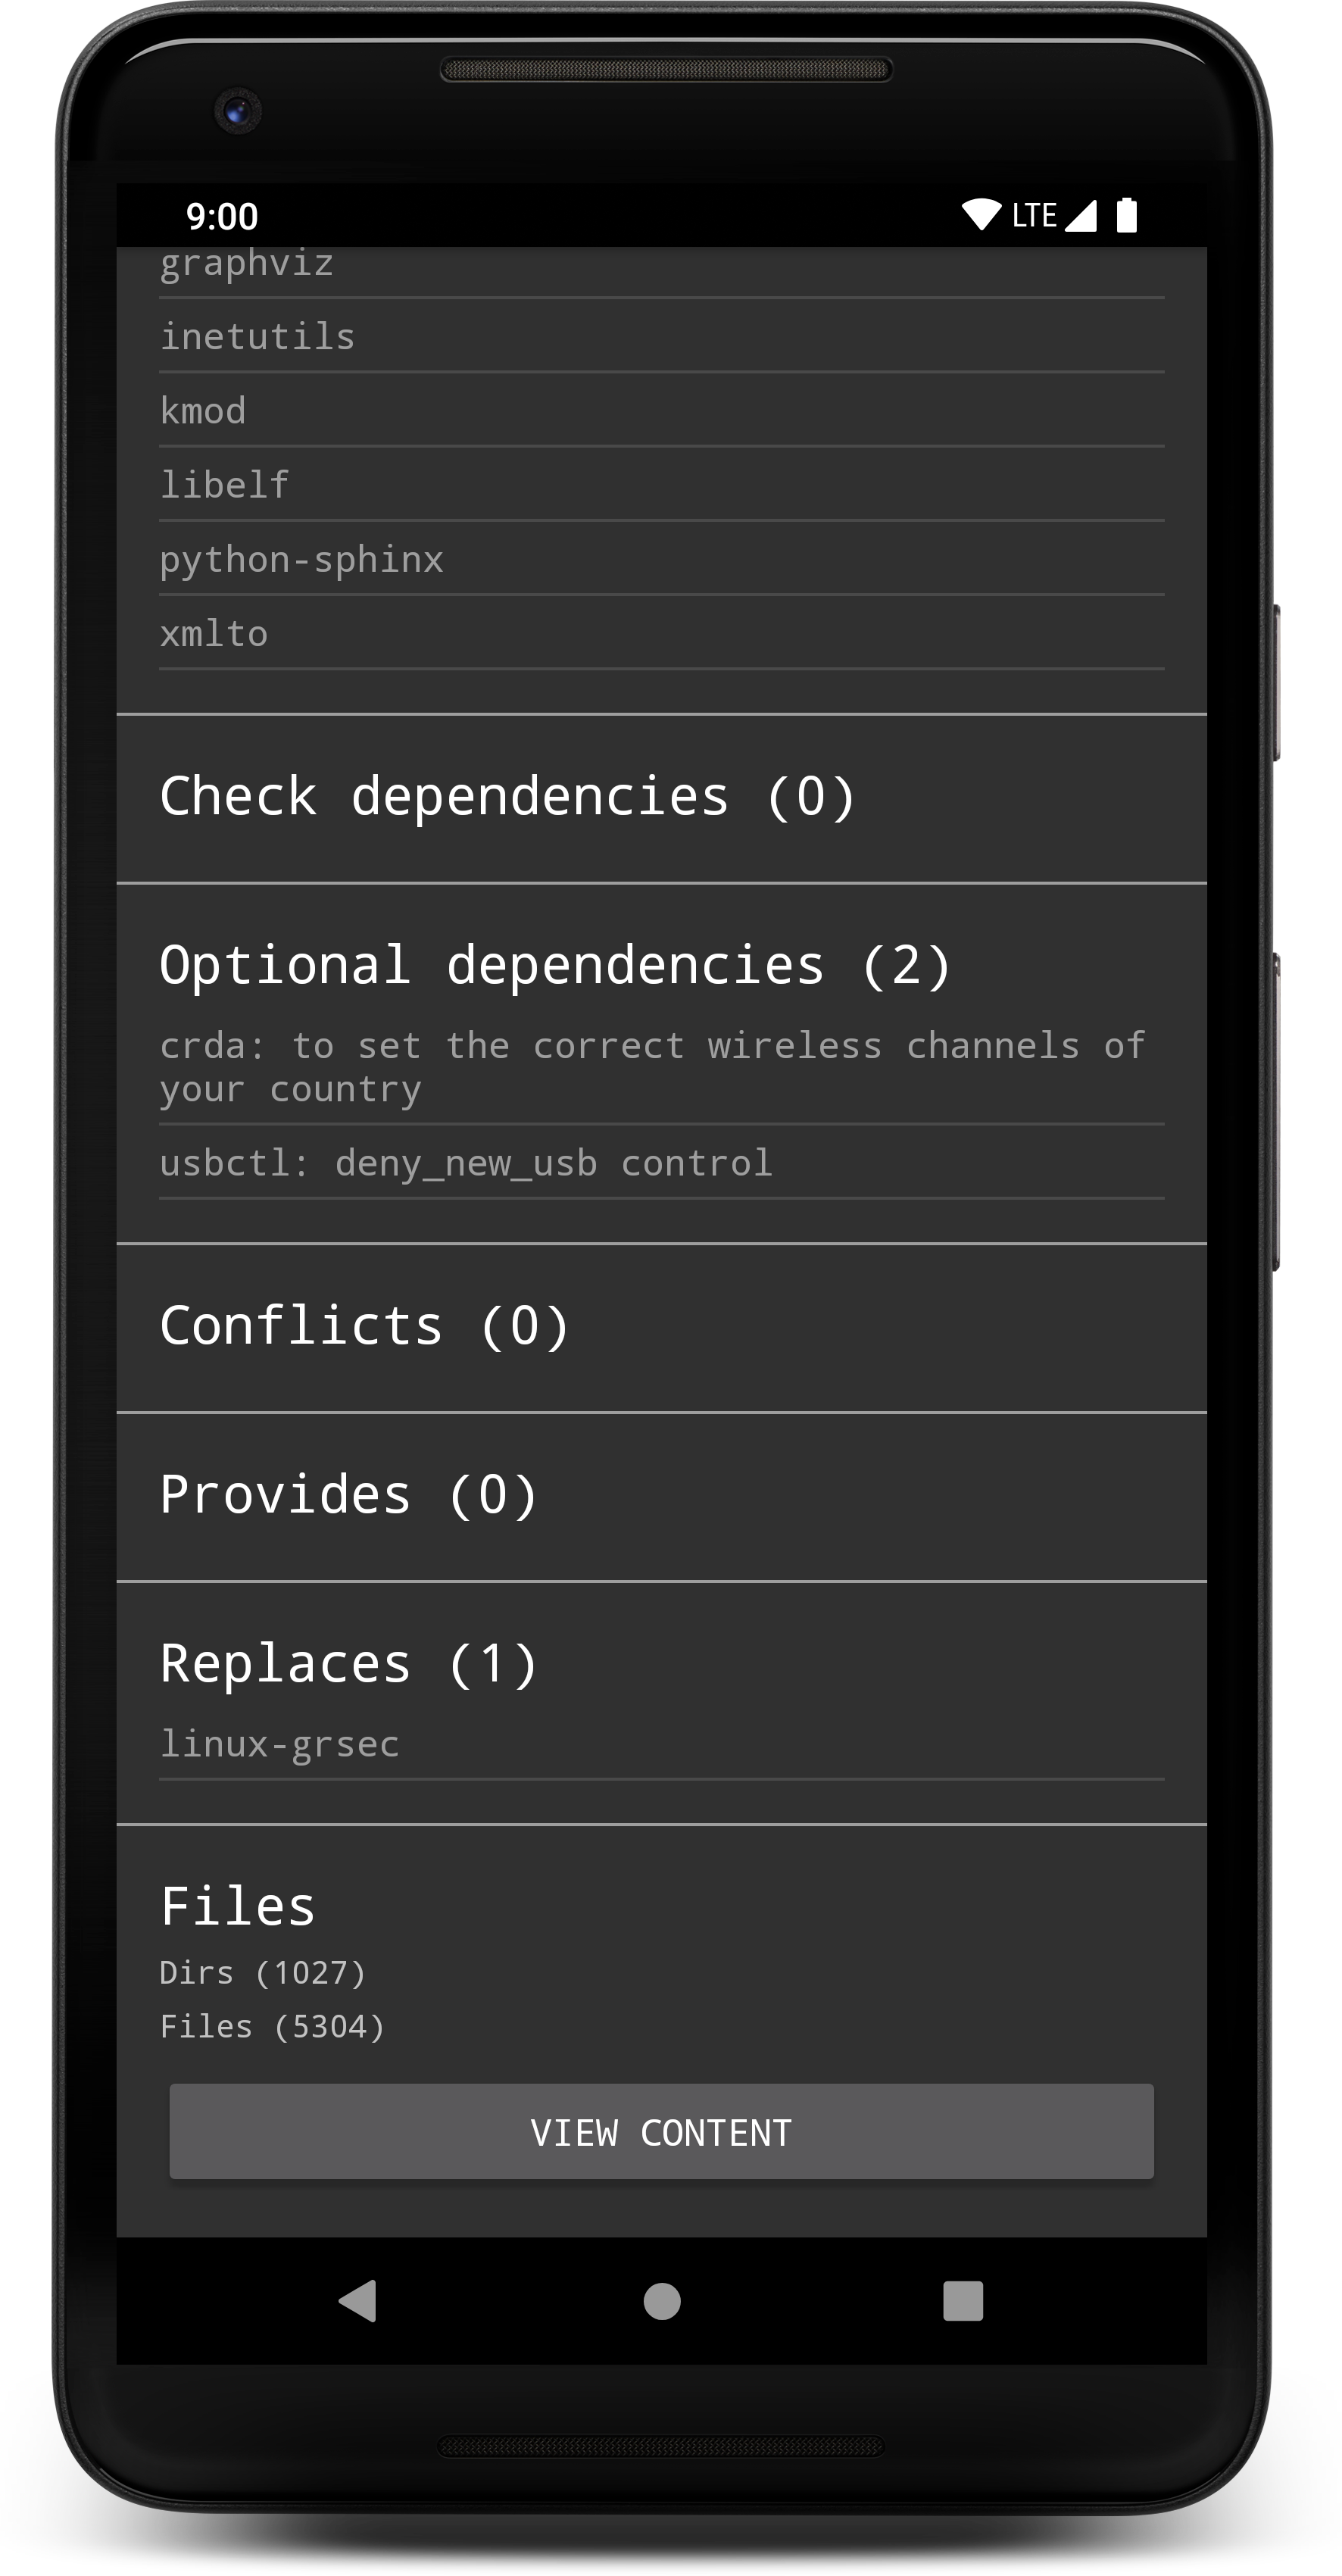Viewport: 1342px width, 2576px height.
Task: Select the python-sphinx dependency entry
Action: pos(302,560)
